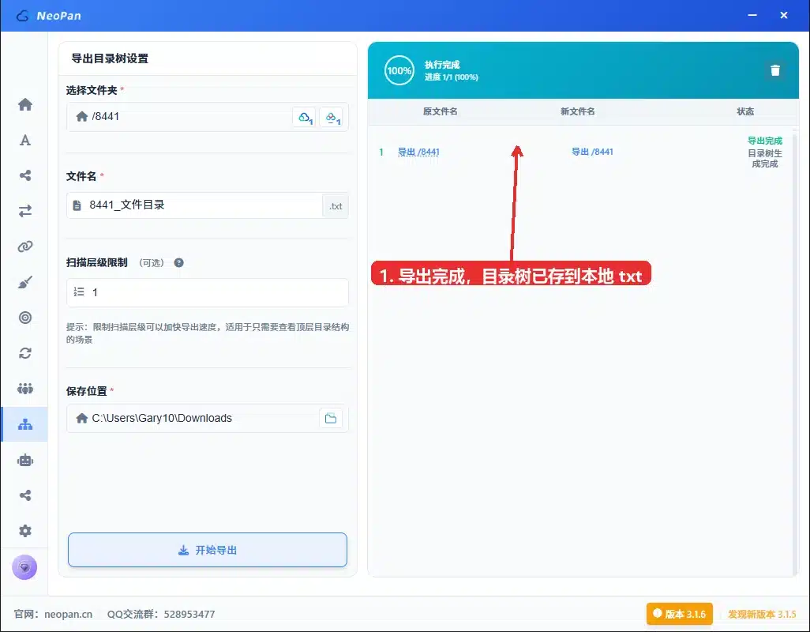This screenshot has height=632, width=810.
Task: Open the broom cleanup icon in sidebar
Action: point(24,282)
